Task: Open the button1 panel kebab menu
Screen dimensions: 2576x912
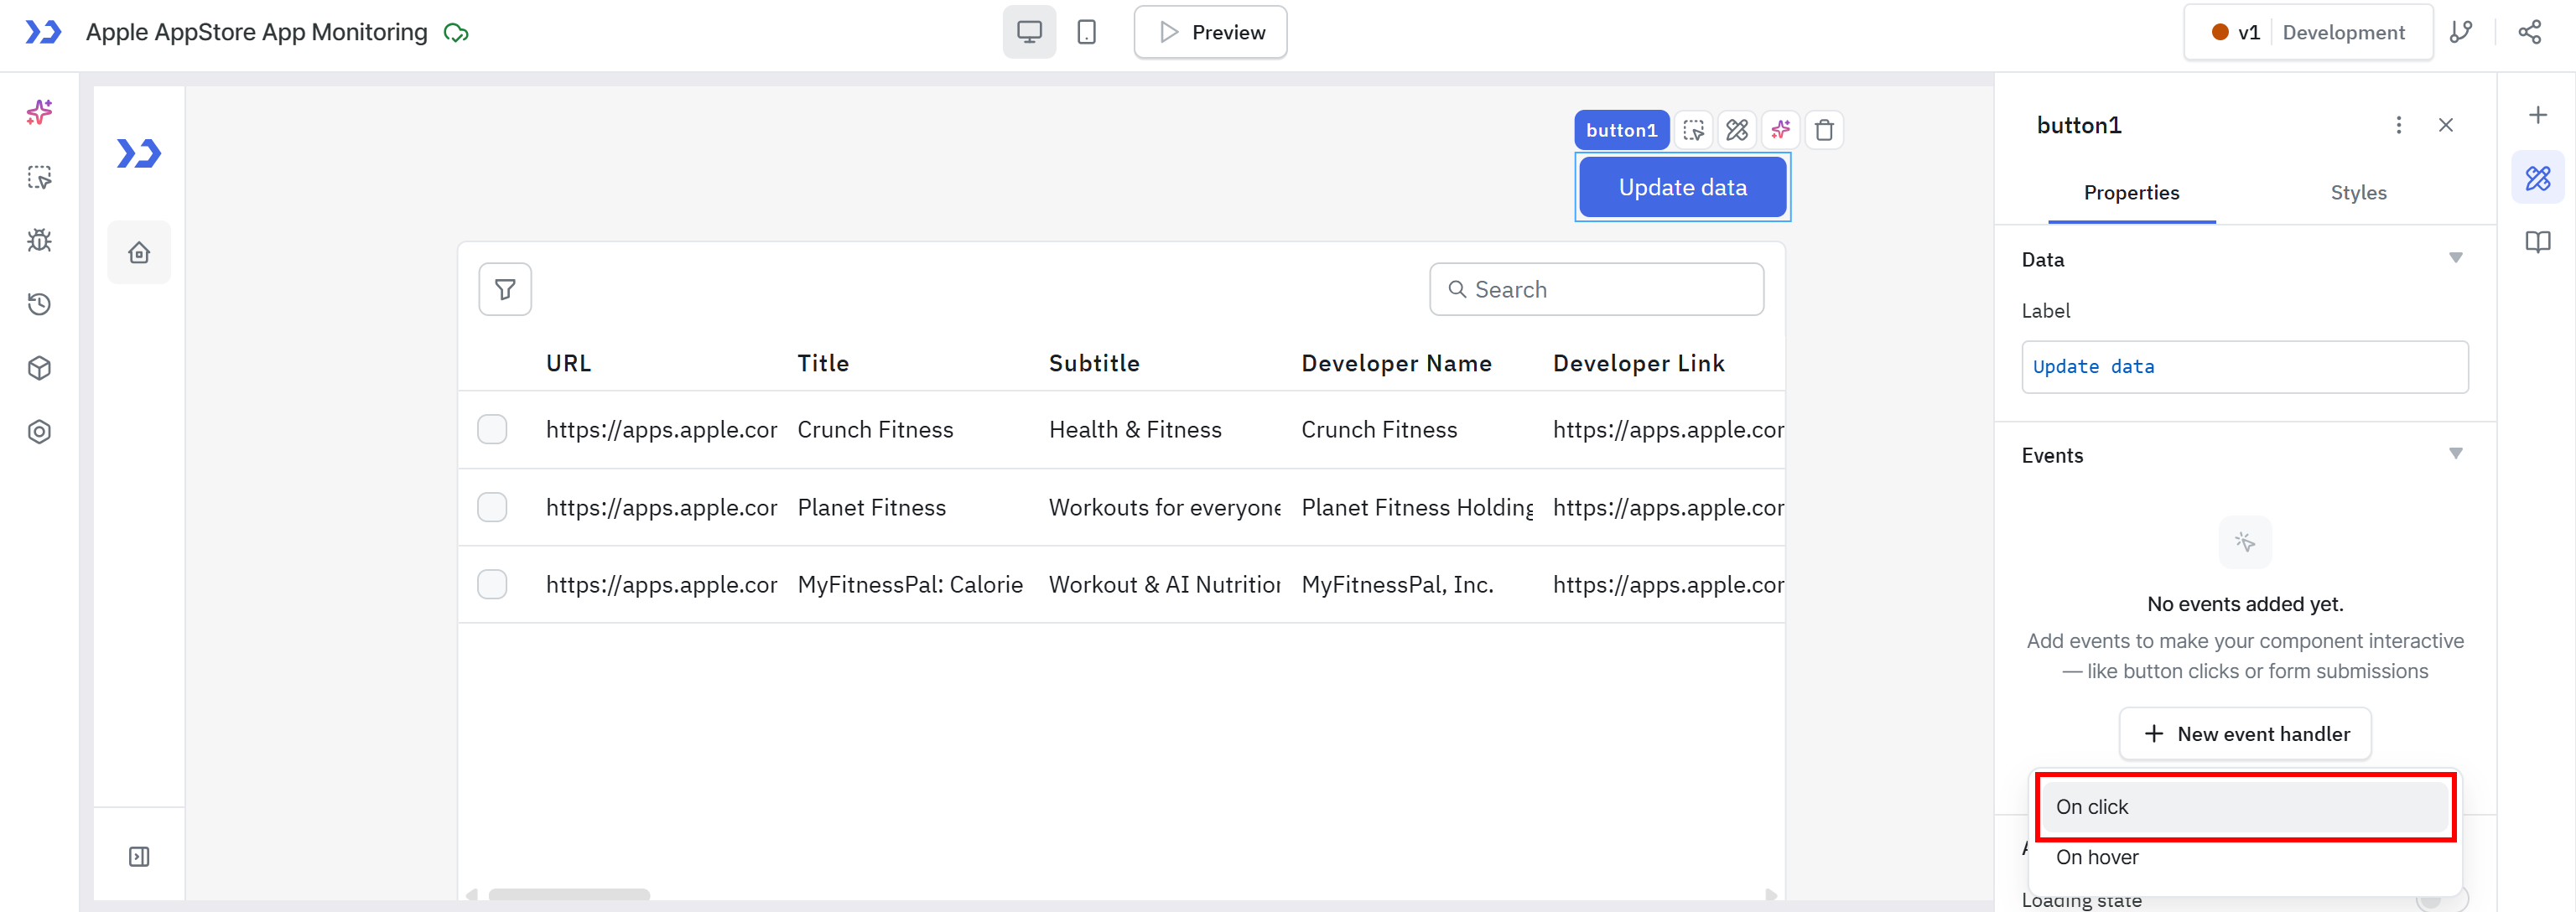Action: point(2398,125)
